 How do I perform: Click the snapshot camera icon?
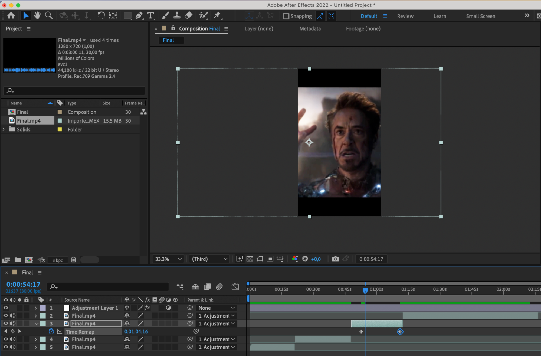pos(335,259)
